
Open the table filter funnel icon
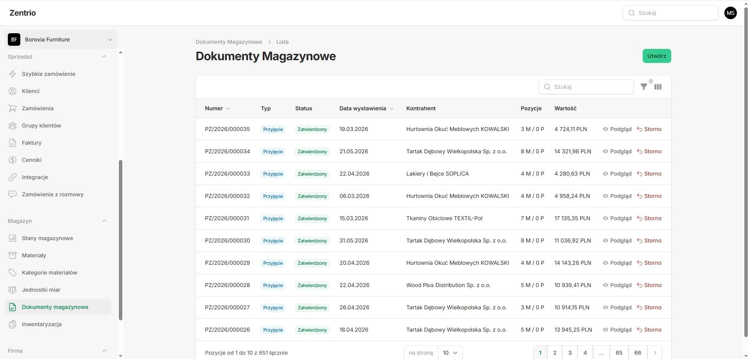coord(643,87)
